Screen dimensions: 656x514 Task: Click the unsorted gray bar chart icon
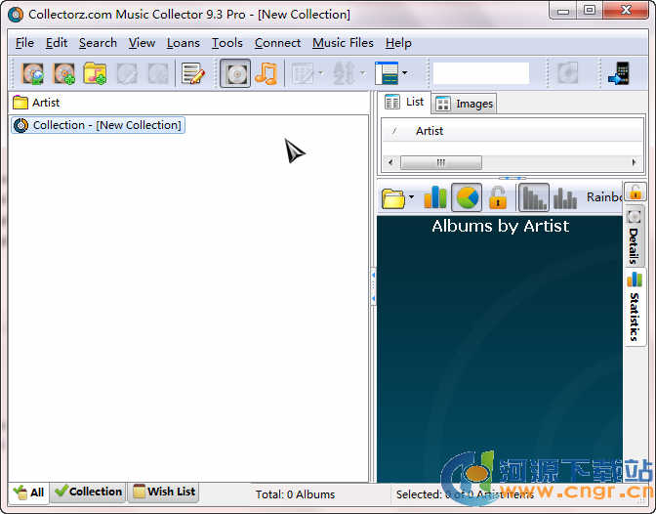tap(565, 198)
